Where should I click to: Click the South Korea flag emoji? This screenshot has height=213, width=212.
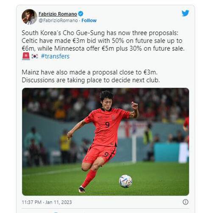(x=35, y=56)
